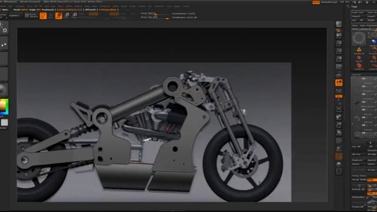Collapse the SubTool section header
The image size is (377, 212).
[x=356, y=75]
